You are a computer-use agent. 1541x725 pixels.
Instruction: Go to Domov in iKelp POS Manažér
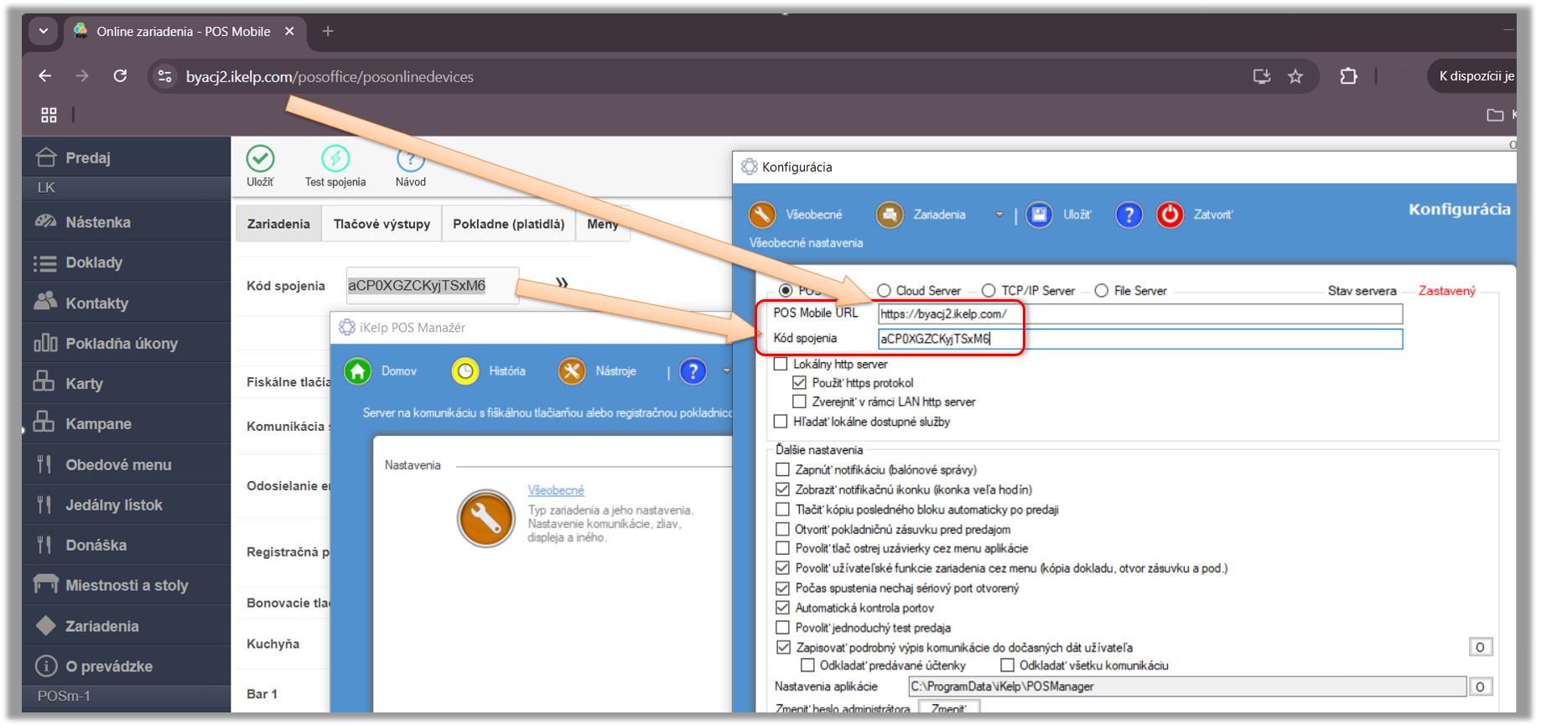coord(358,370)
